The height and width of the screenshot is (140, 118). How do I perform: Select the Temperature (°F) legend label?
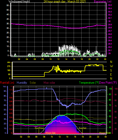89,83
